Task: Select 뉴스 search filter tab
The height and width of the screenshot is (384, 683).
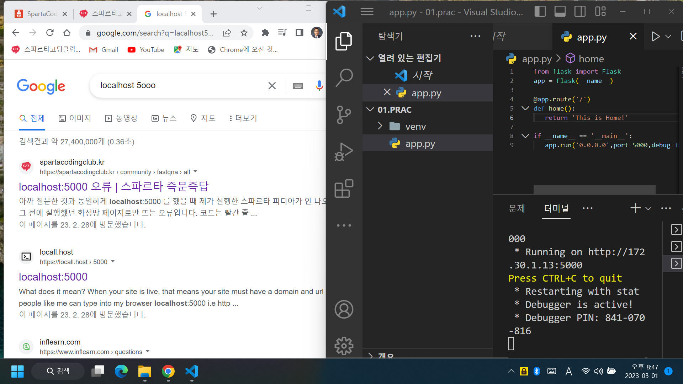Action: [164, 118]
